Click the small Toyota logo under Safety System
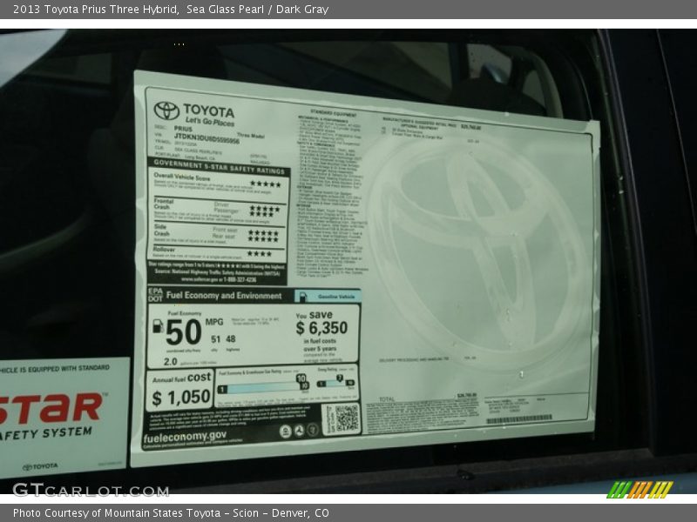The height and width of the screenshot is (522, 697). pos(40,466)
